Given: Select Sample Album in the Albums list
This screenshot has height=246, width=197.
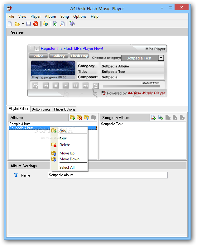Looking at the screenshot, I should 20,124.
